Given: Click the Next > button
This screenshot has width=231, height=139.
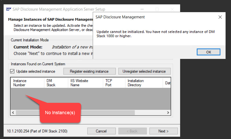Looking at the screenshot, I should [163, 131].
